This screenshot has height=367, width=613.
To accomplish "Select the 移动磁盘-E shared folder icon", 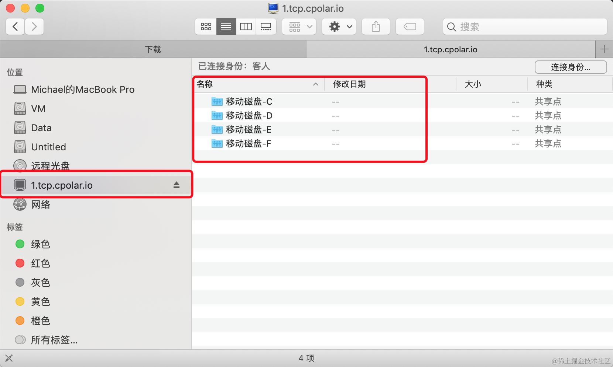I will point(217,129).
